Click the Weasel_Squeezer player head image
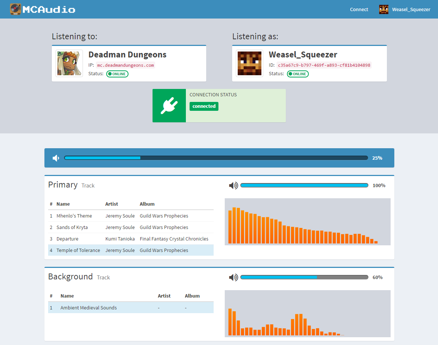 [250, 63]
